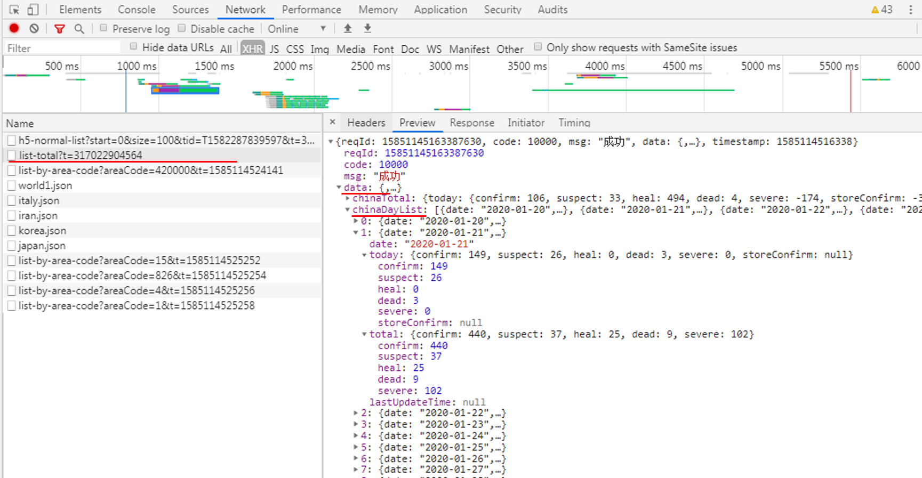Filter requests by CSS type
Screen dimensions: 922x478
[295, 48]
